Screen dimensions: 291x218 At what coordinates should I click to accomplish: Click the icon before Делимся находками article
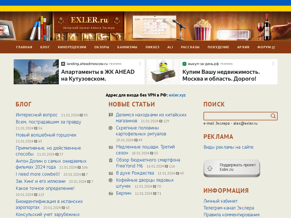111,115
